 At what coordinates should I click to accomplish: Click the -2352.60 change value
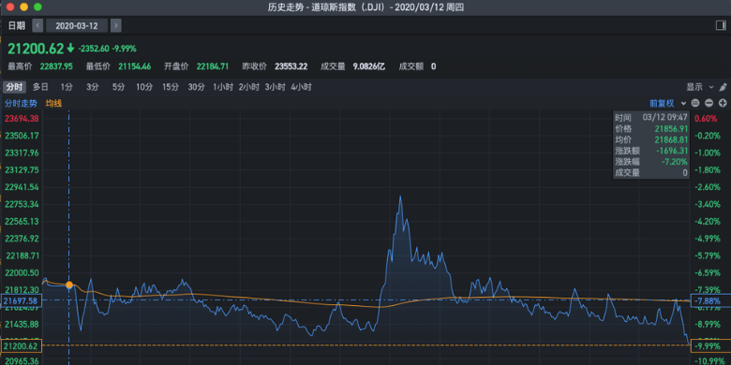coord(94,49)
